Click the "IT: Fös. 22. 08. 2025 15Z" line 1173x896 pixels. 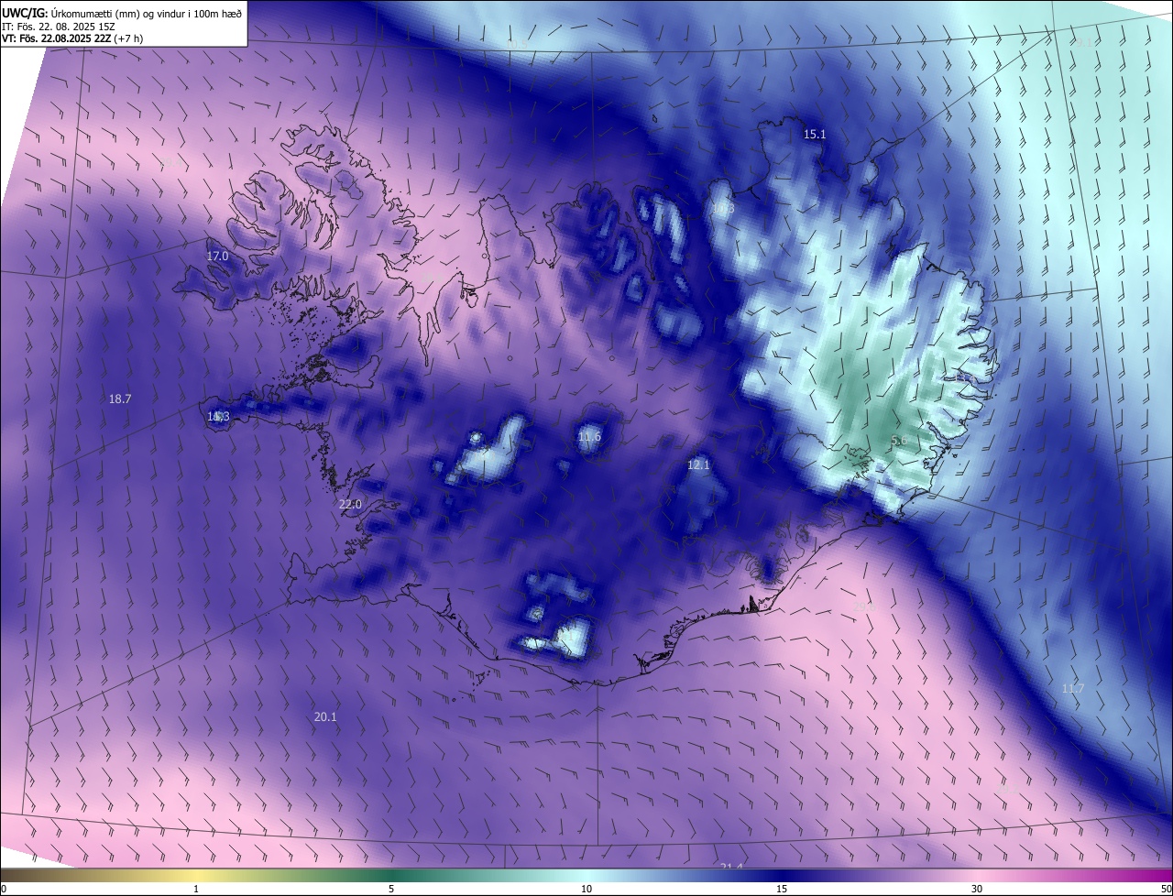[59, 27]
